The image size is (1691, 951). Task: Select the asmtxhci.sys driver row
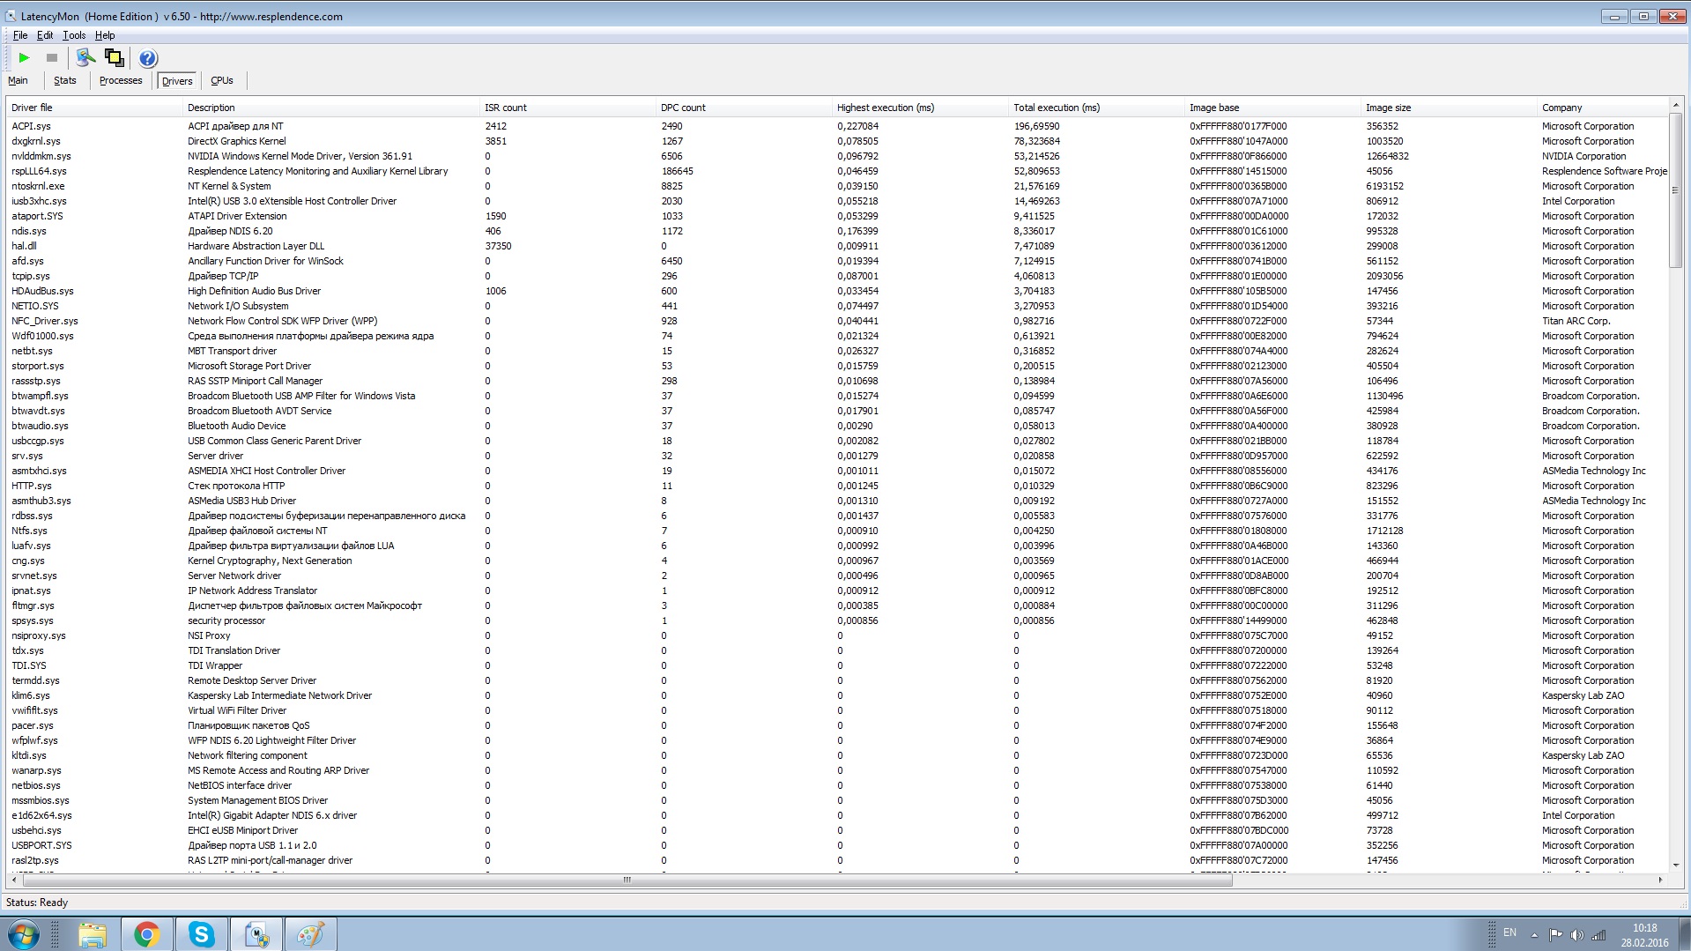click(837, 471)
